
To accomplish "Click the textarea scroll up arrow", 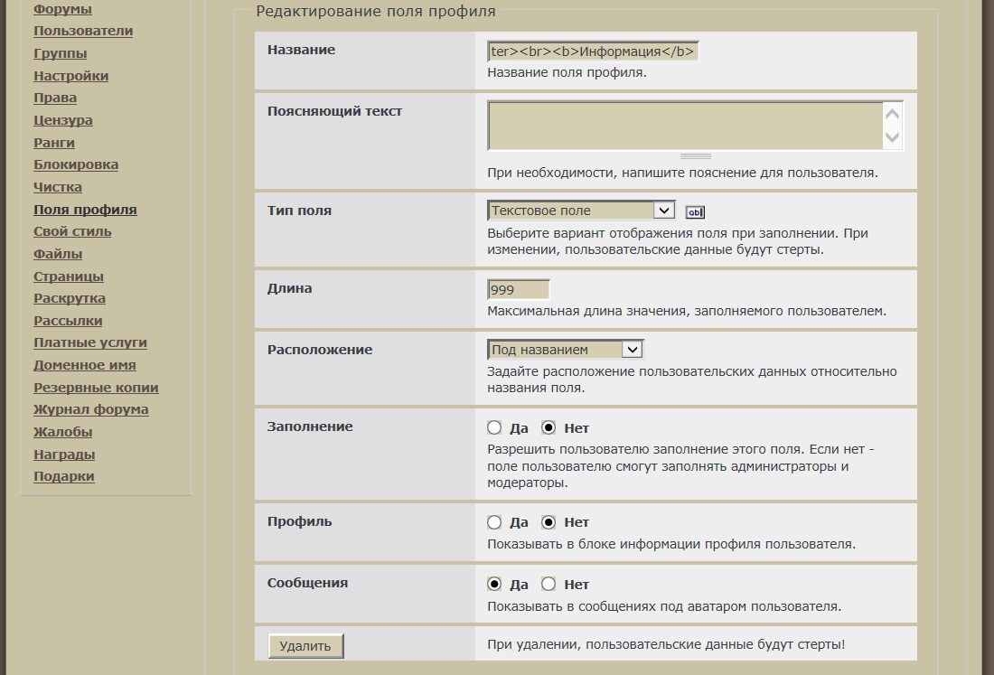I will pyautogui.click(x=893, y=114).
